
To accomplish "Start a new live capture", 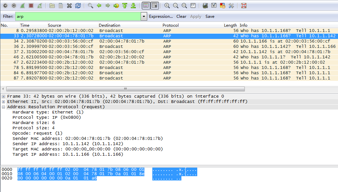I will click(x=22, y=6).
